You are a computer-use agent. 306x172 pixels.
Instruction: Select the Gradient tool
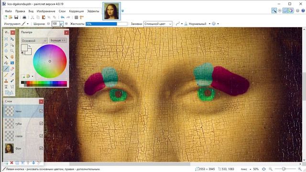[x=12, y=63]
